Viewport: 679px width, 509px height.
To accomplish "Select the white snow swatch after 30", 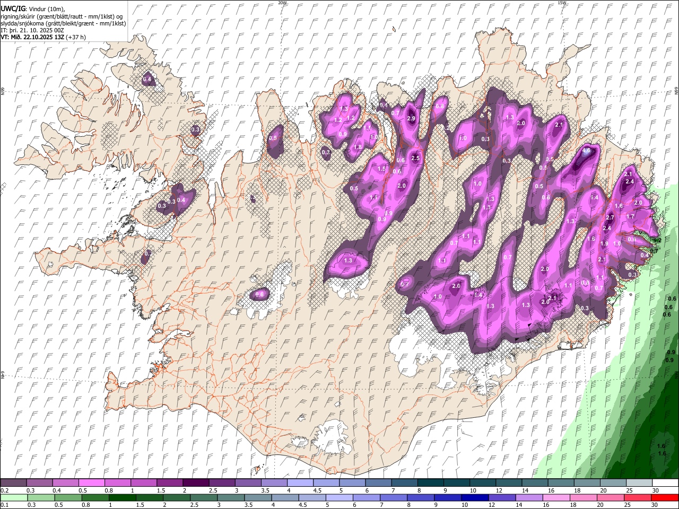I will pyautogui.click(x=665, y=483).
